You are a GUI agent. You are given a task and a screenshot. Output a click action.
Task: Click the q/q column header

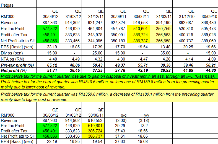coord(116,112)
